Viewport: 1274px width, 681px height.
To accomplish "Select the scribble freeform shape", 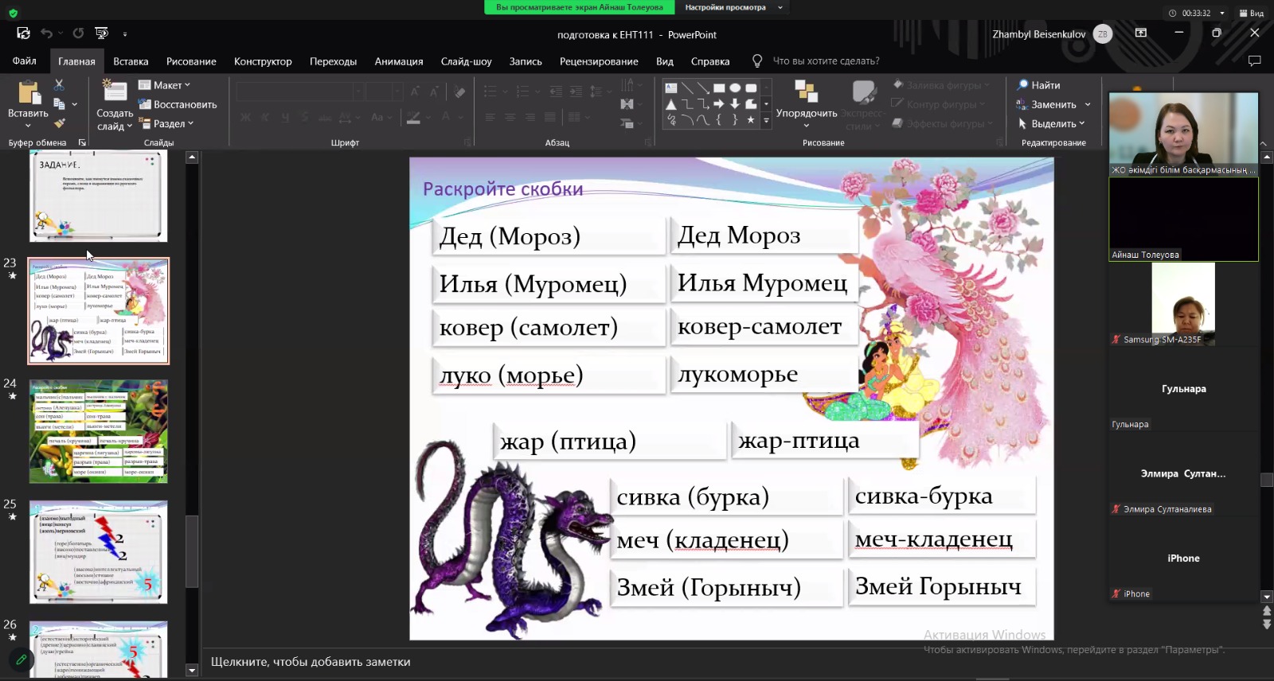I will (x=671, y=120).
